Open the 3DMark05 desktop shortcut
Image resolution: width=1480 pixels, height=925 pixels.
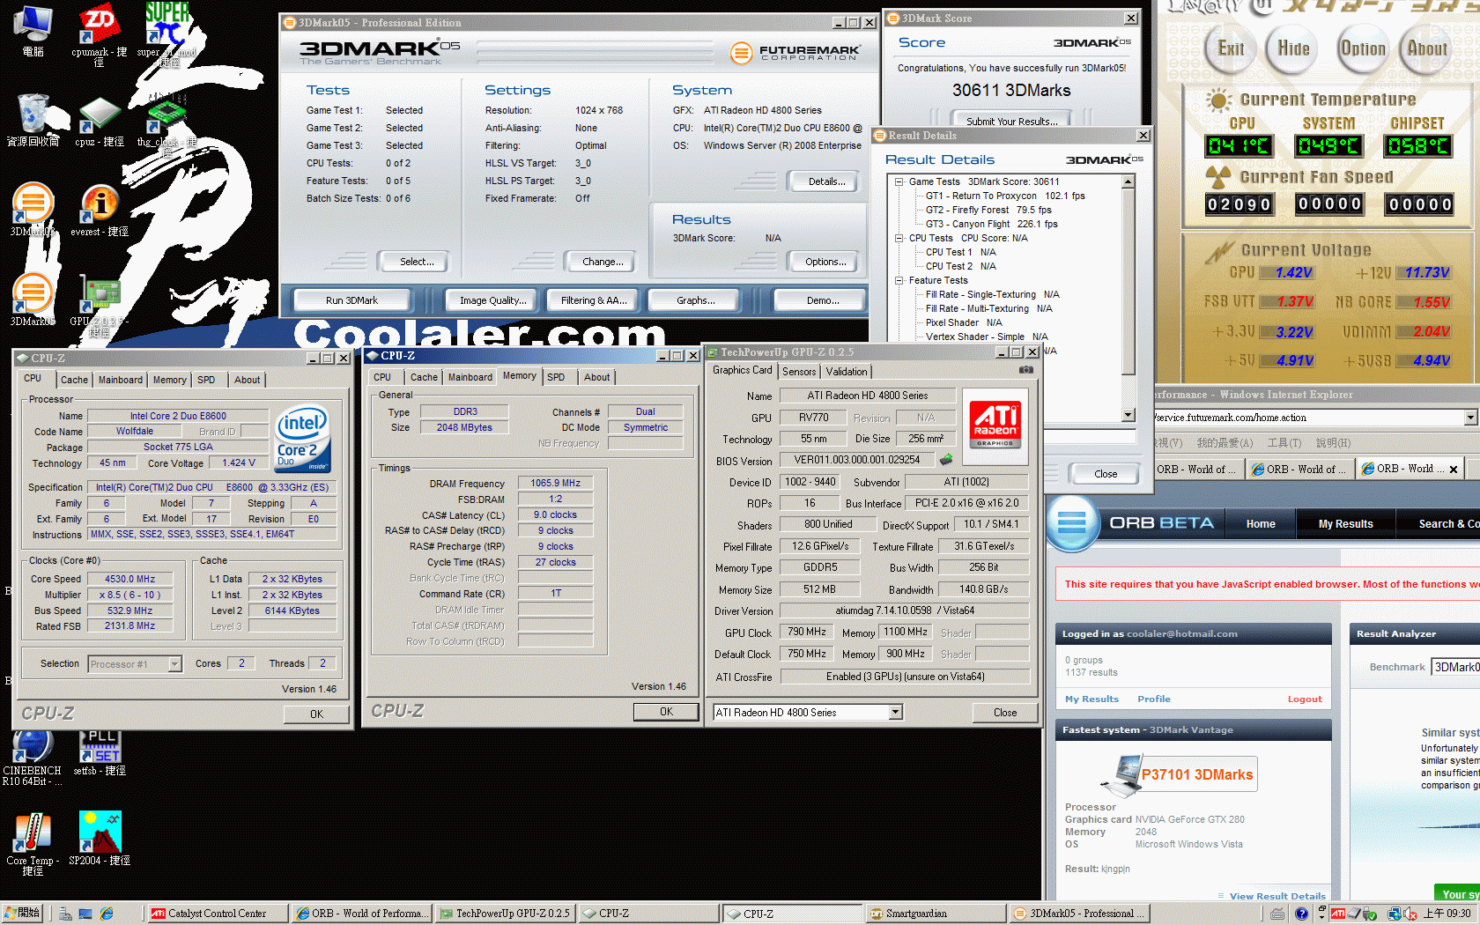coord(33,300)
